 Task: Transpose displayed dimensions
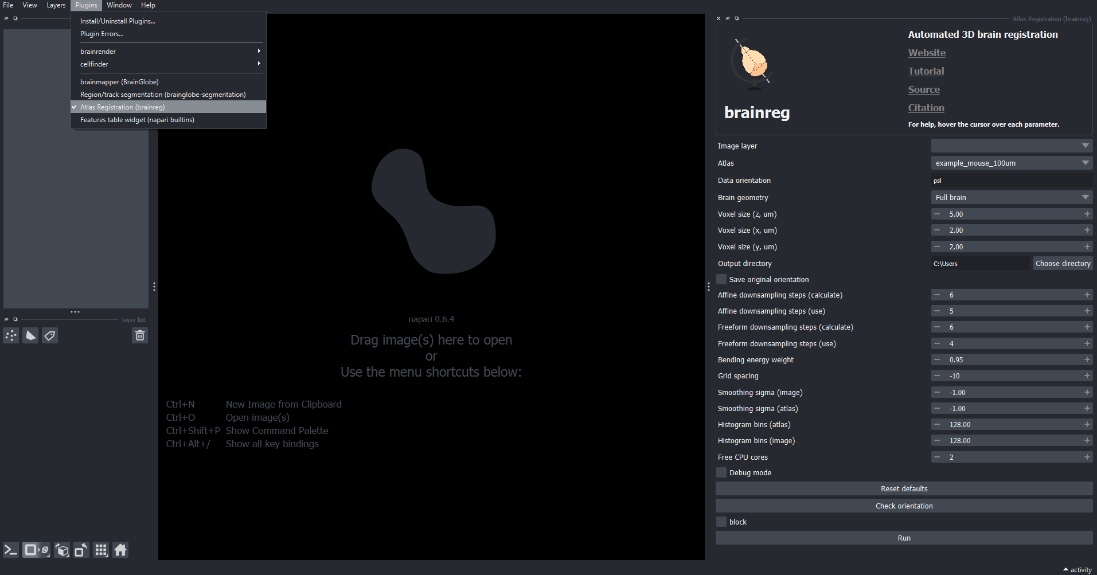81,550
